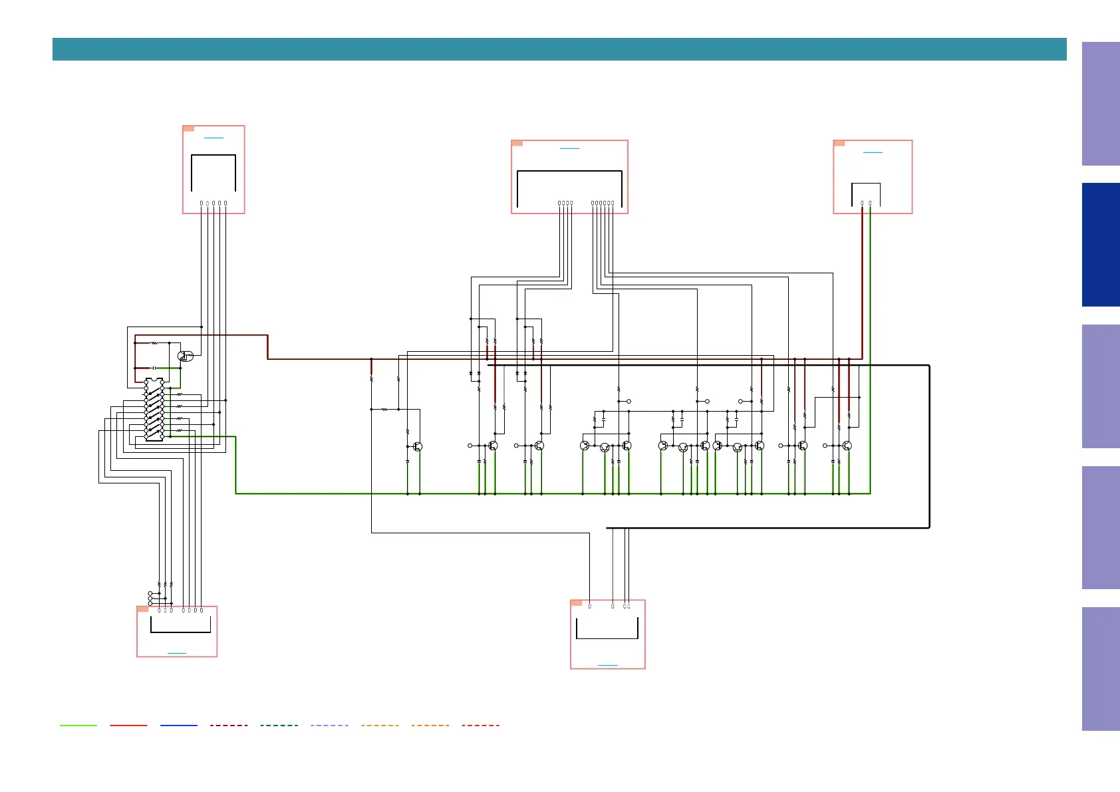Image resolution: width=1120 pixels, height=792 pixels.
Task: Click the solid blue legend line
Action: [179, 726]
